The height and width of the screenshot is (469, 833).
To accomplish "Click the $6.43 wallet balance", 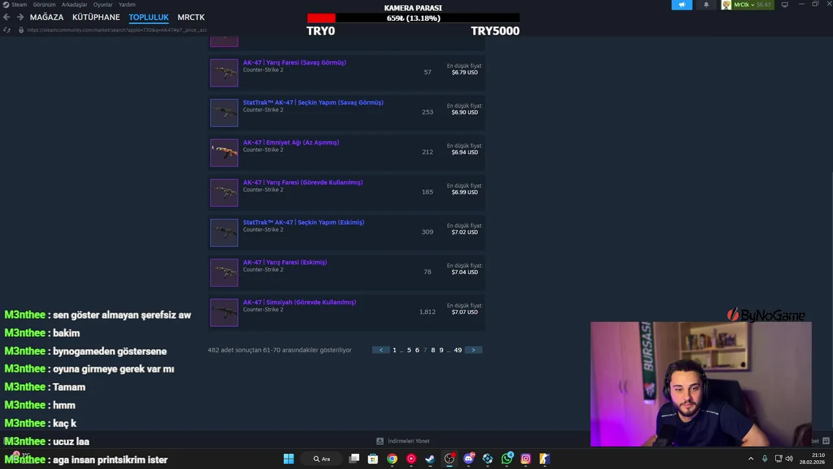I will (763, 5).
